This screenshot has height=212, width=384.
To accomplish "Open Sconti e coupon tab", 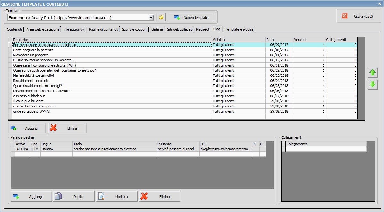I will 134,29.
